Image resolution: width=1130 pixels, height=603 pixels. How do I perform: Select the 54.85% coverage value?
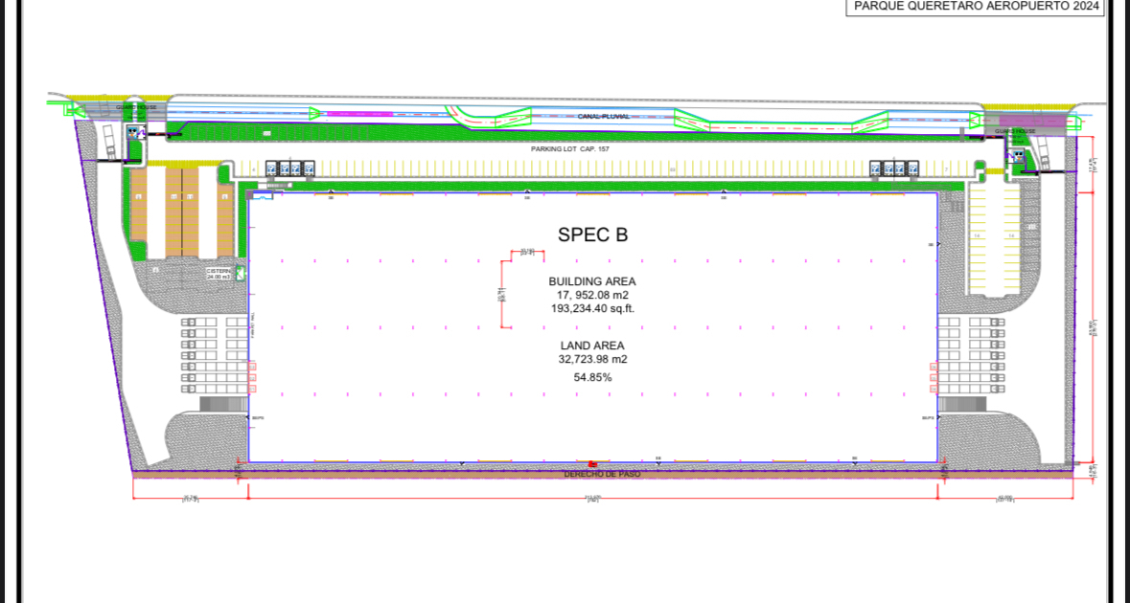[592, 377]
